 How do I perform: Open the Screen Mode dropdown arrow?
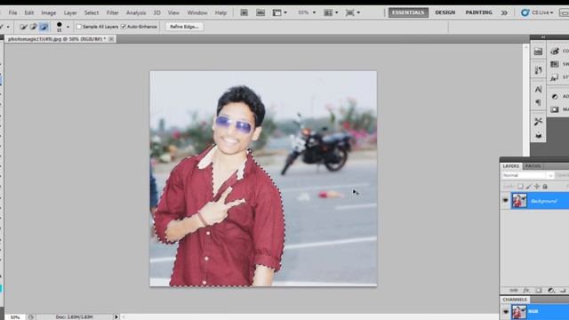358,12
